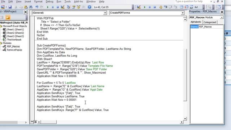Select the PDF_Macros module
The height and width of the screenshot is (130, 231).
pos(13,47)
